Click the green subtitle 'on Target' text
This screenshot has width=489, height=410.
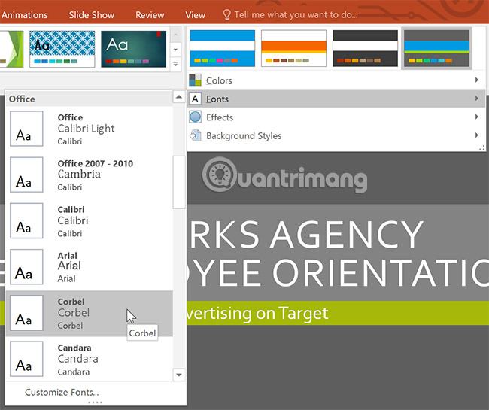292,314
